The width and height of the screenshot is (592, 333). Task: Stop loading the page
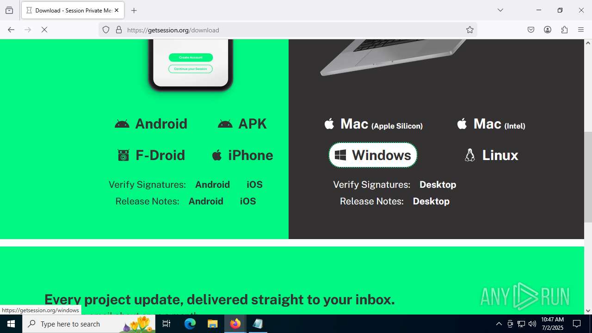pyautogui.click(x=44, y=30)
